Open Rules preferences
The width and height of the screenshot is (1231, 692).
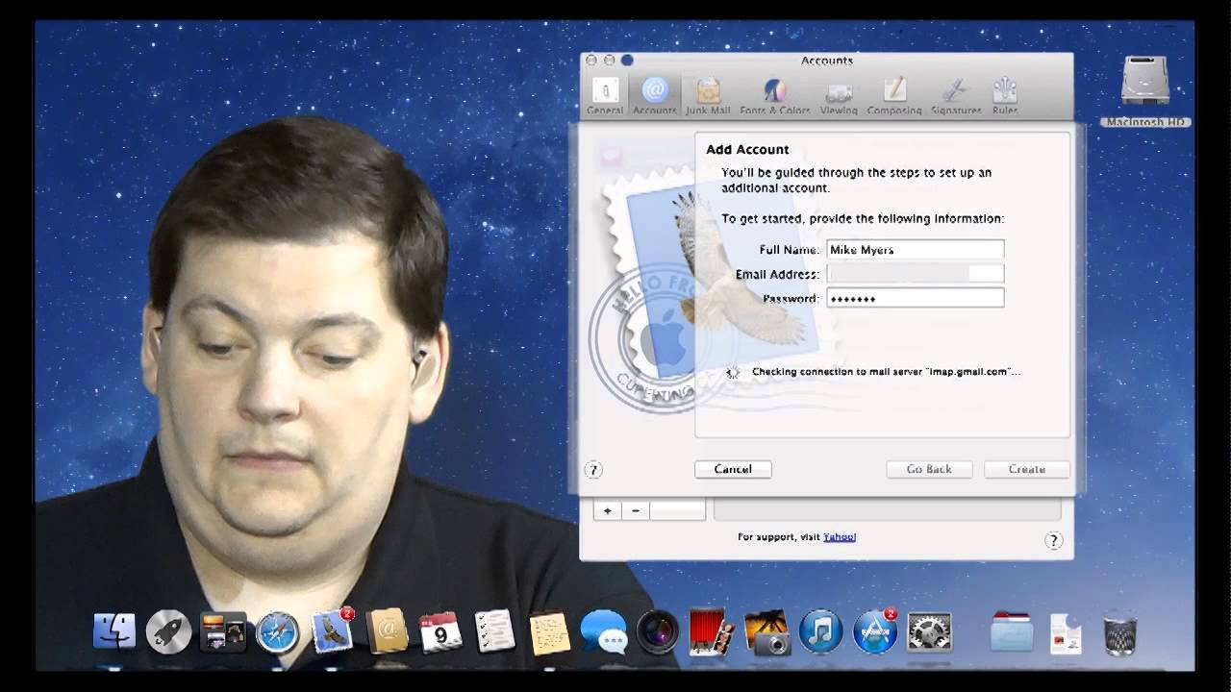[1003, 93]
